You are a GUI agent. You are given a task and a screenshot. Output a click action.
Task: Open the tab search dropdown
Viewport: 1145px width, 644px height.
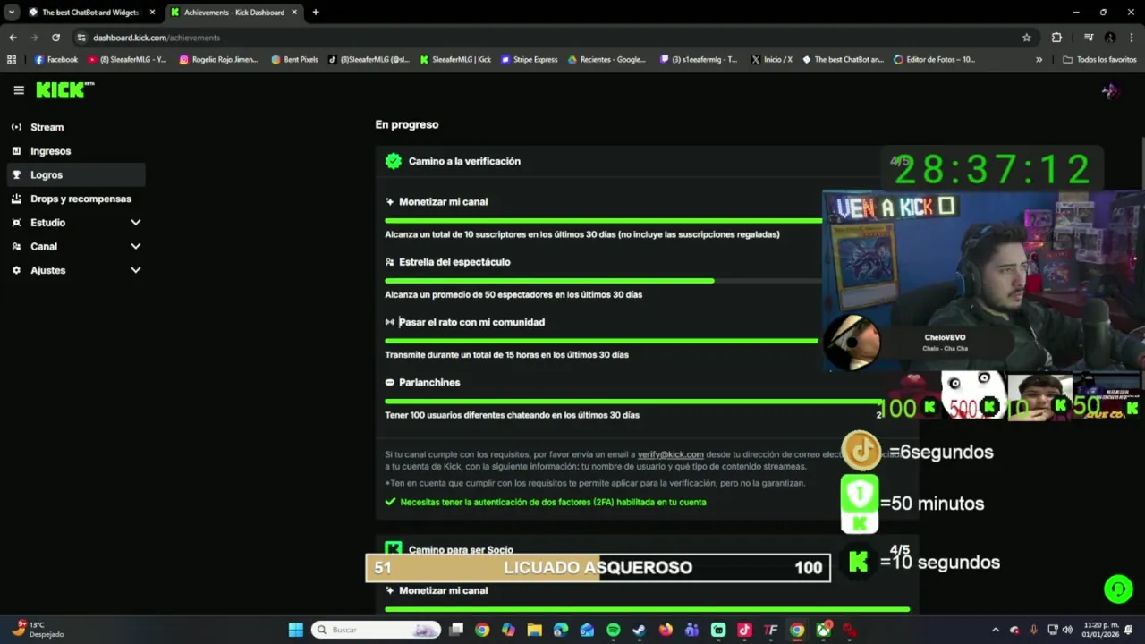click(12, 13)
